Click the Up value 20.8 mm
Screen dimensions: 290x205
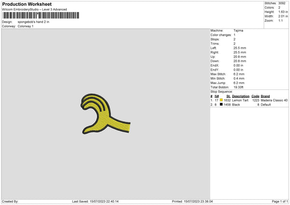[x=240, y=57]
